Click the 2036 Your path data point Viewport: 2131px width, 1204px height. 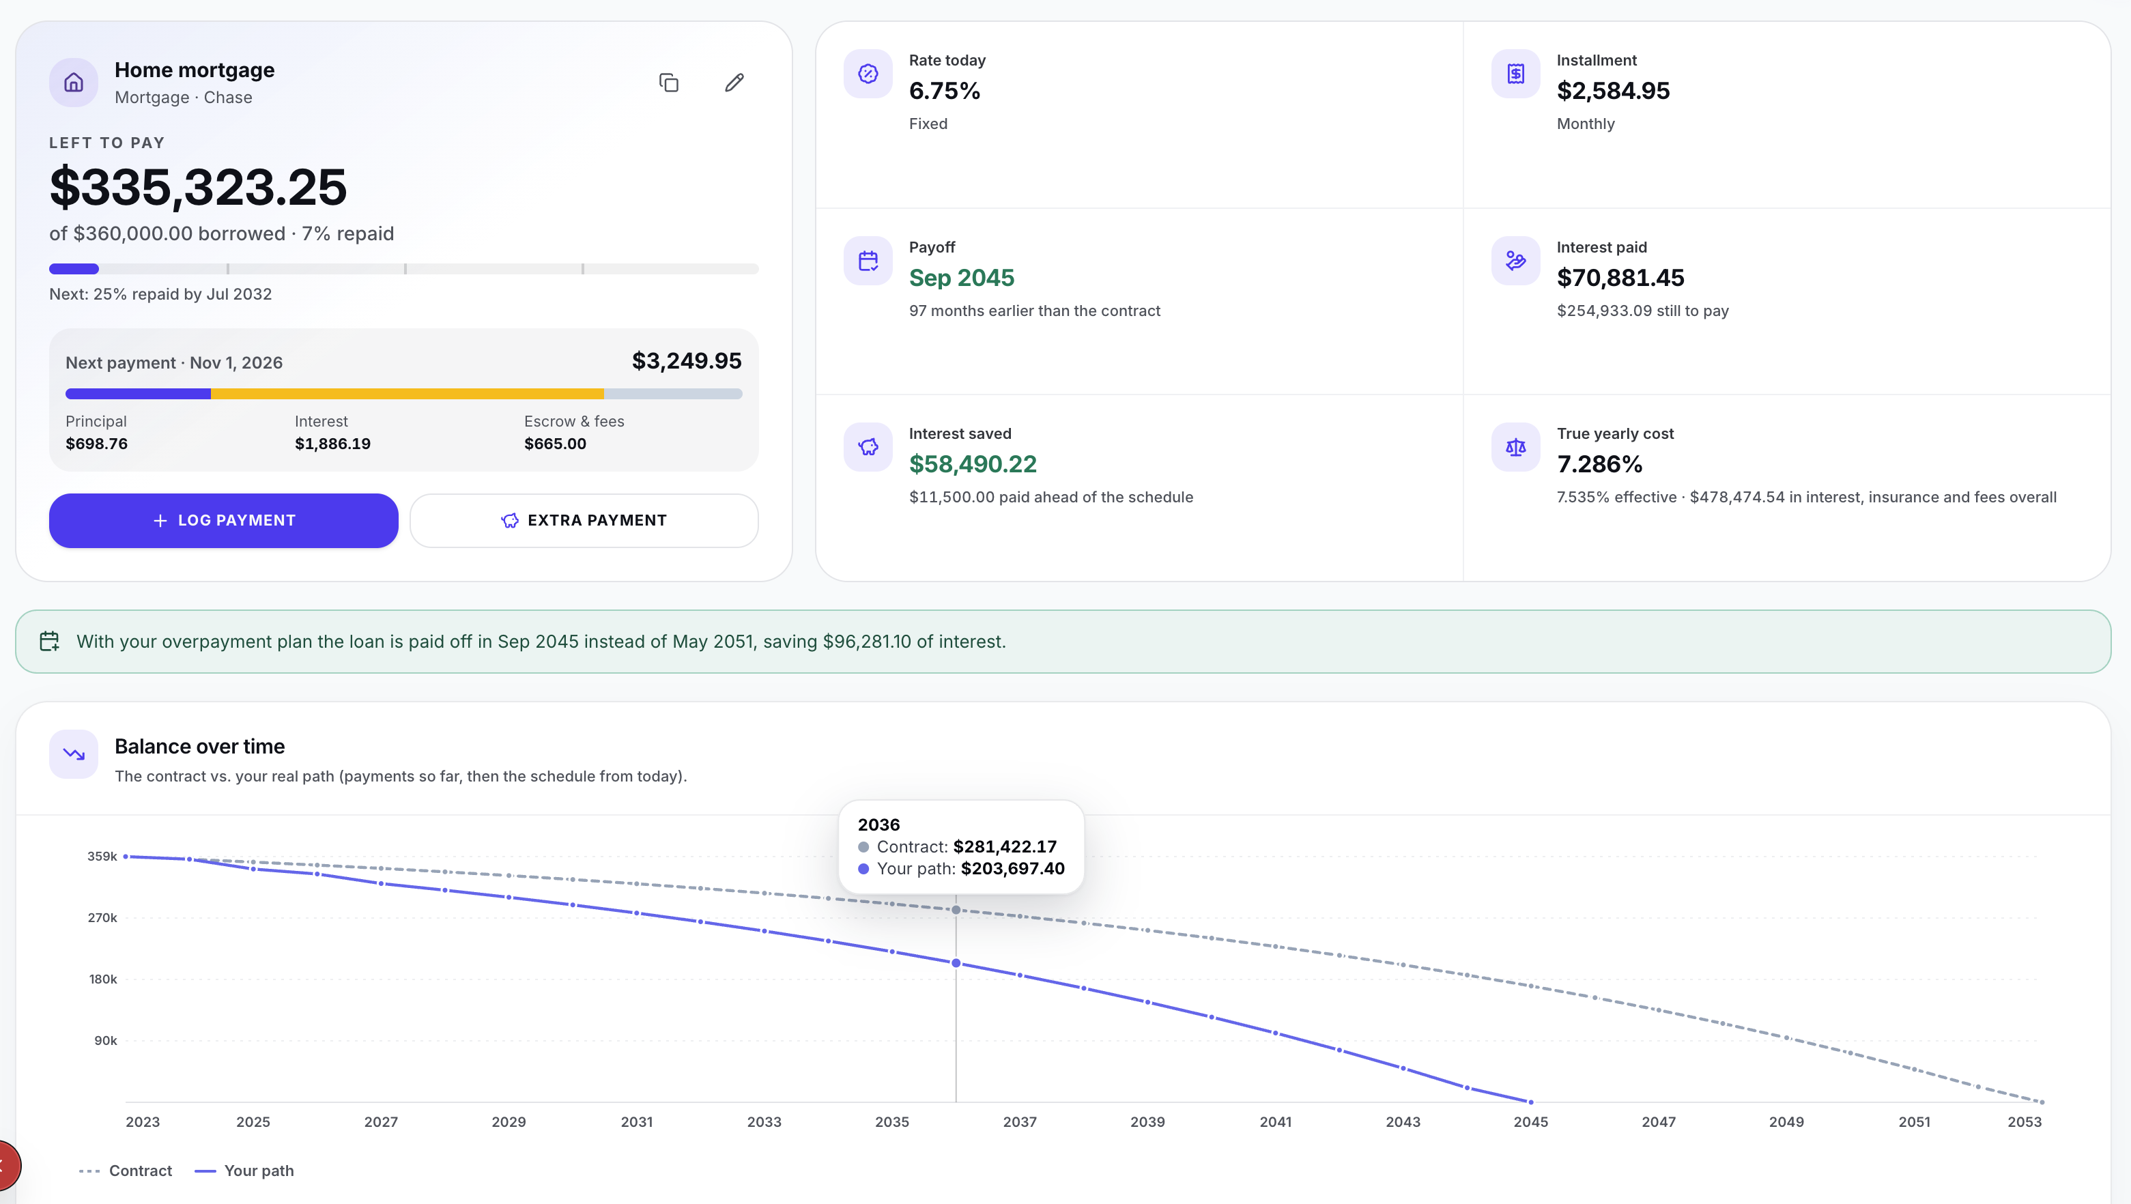coord(956,963)
